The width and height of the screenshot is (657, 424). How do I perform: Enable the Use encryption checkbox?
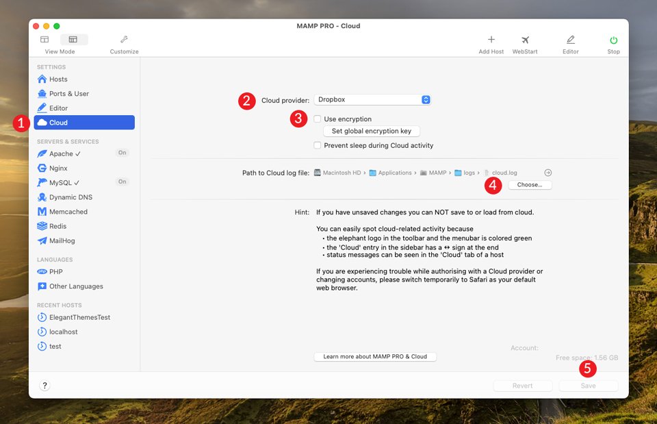click(x=318, y=119)
